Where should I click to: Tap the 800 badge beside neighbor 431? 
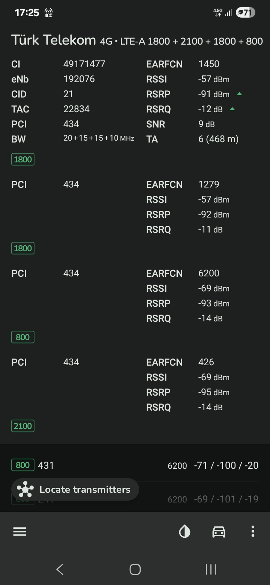click(23, 465)
